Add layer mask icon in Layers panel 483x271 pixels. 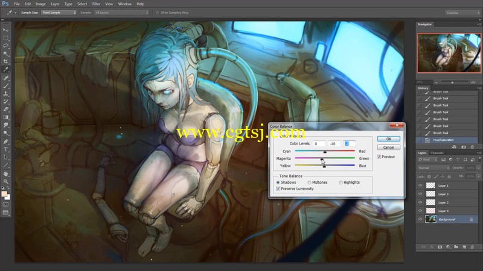[x=440, y=247]
